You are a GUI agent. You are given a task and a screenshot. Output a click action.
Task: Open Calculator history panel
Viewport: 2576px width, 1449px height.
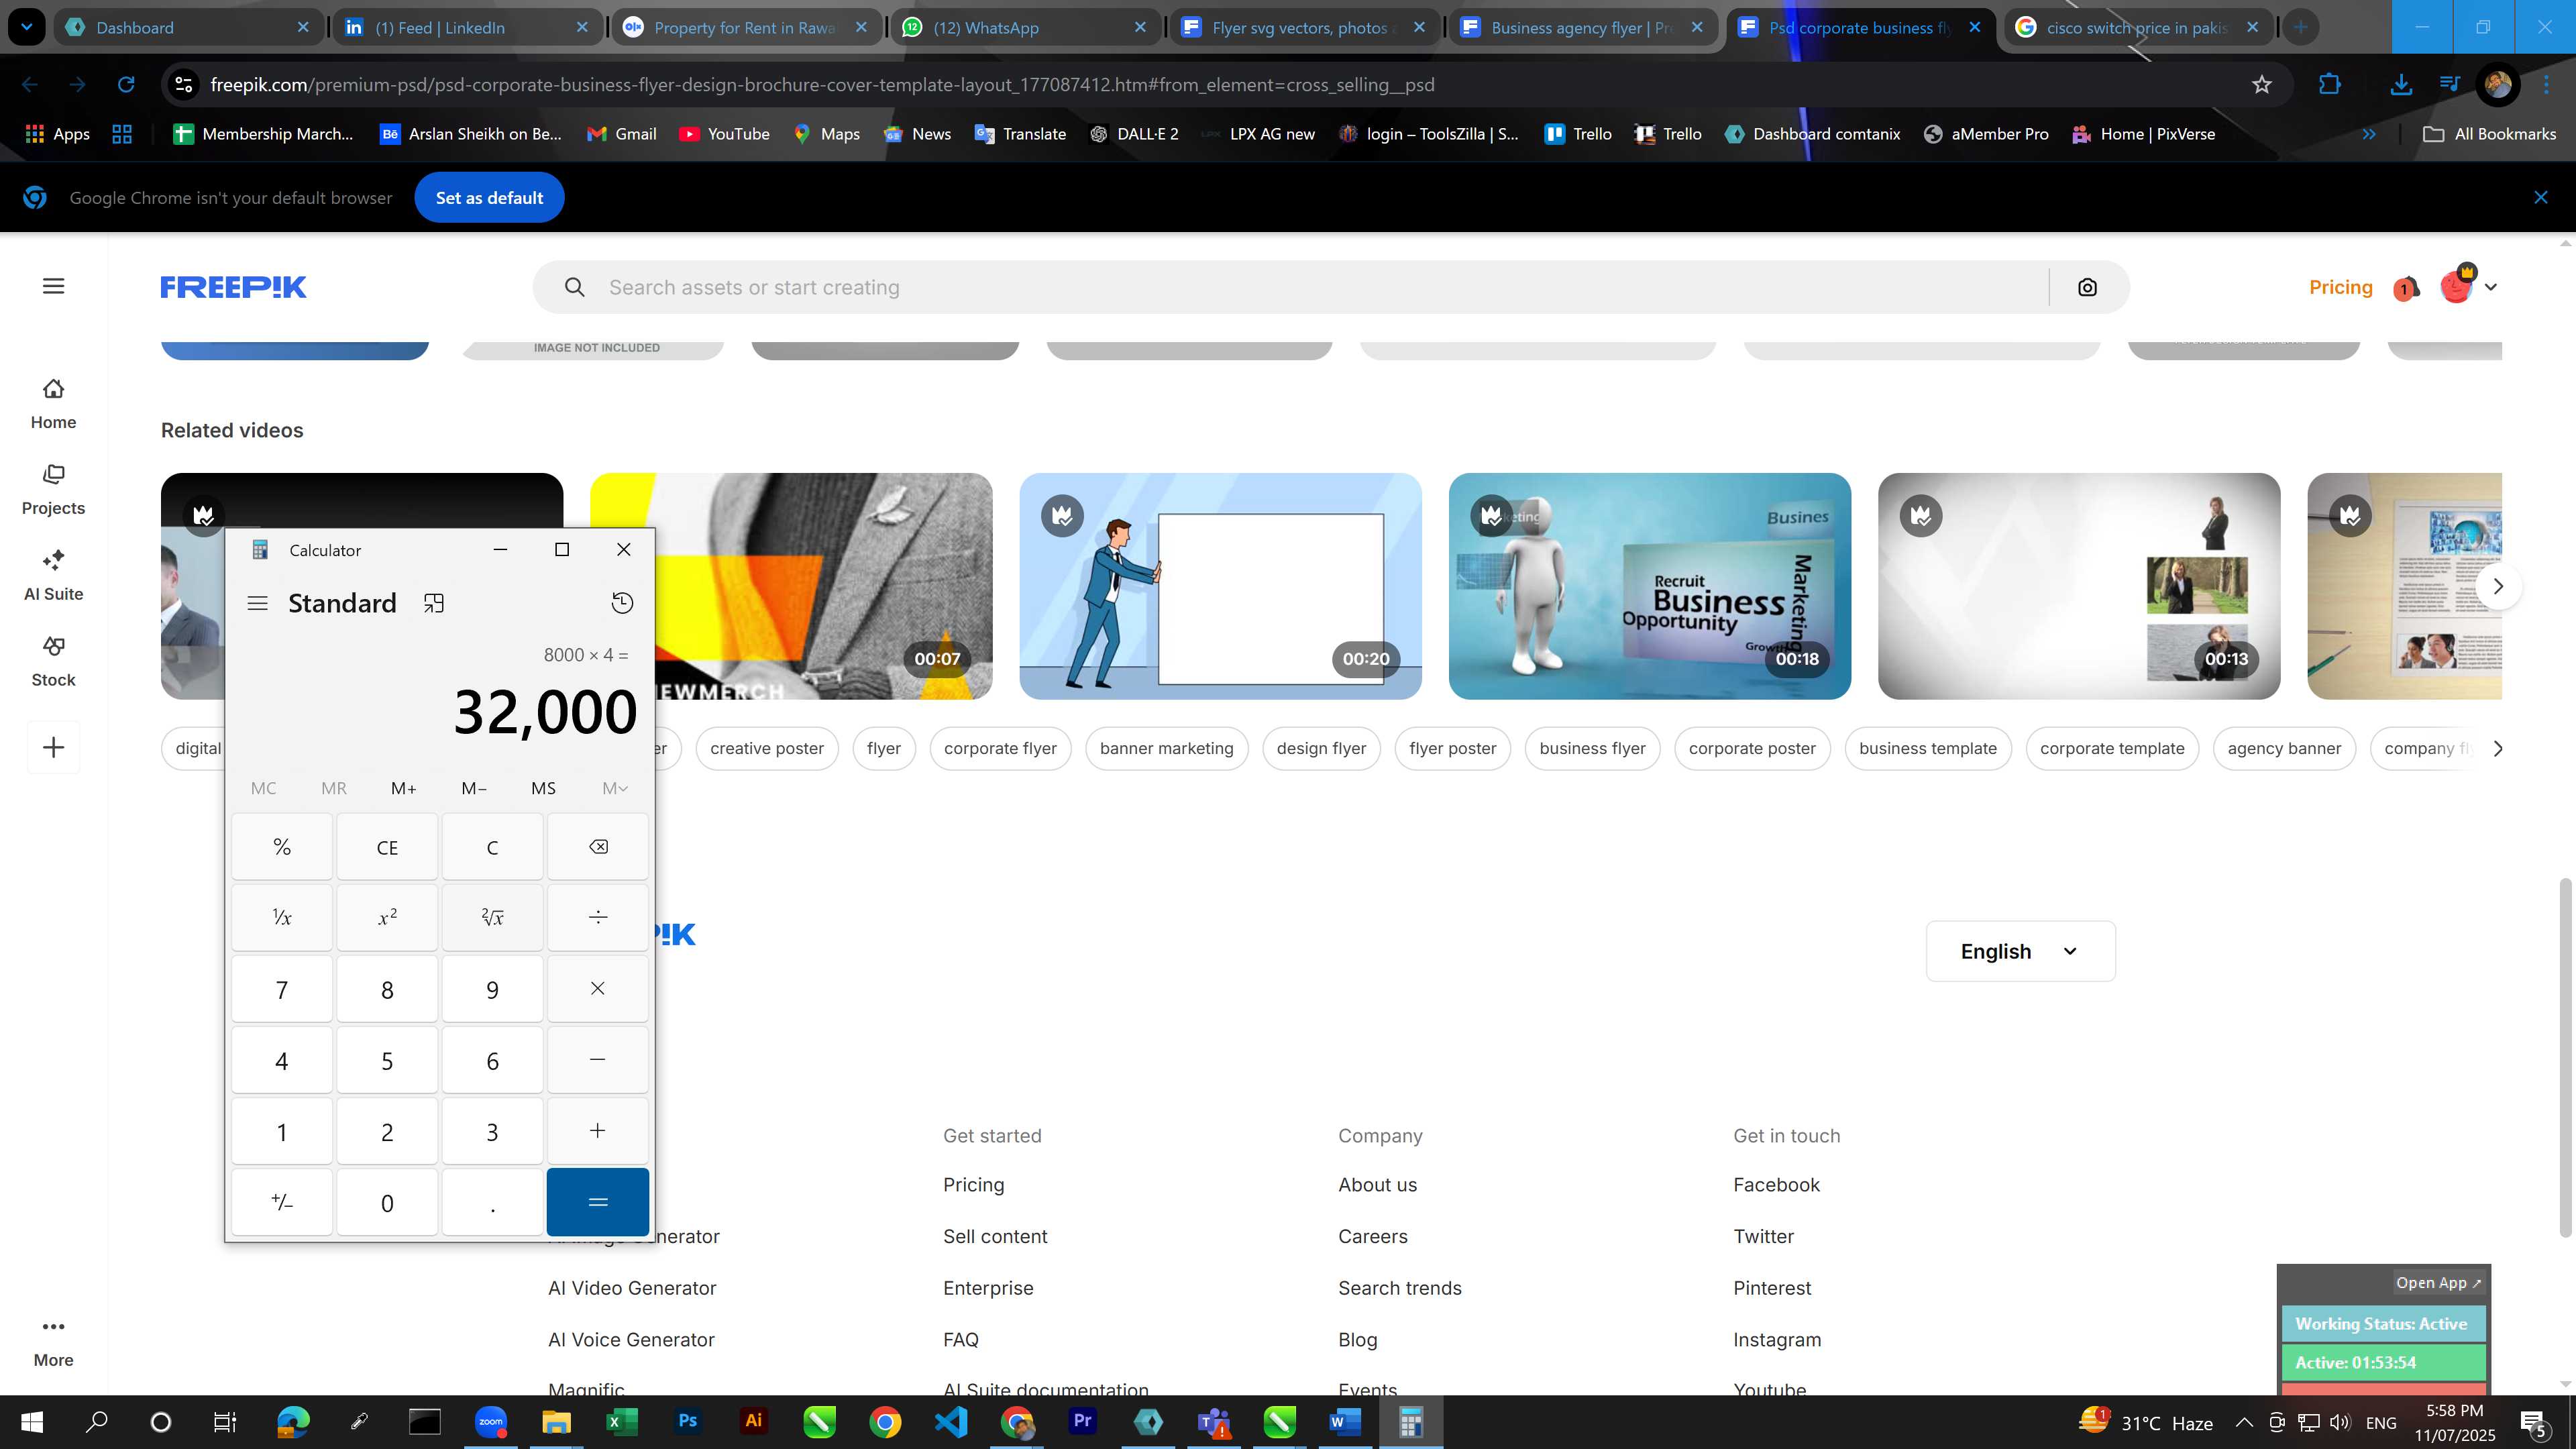622,603
